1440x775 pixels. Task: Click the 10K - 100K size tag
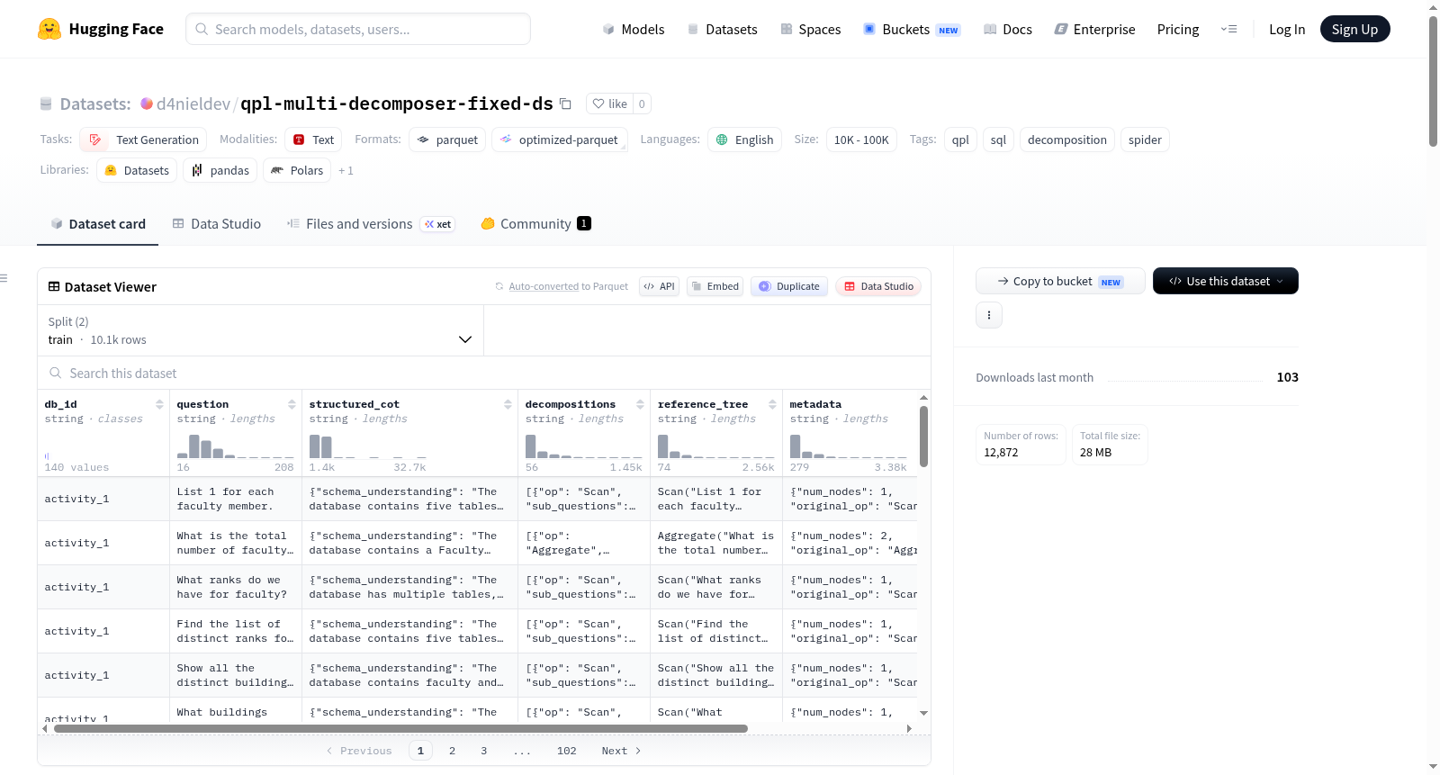click(861, 140)
